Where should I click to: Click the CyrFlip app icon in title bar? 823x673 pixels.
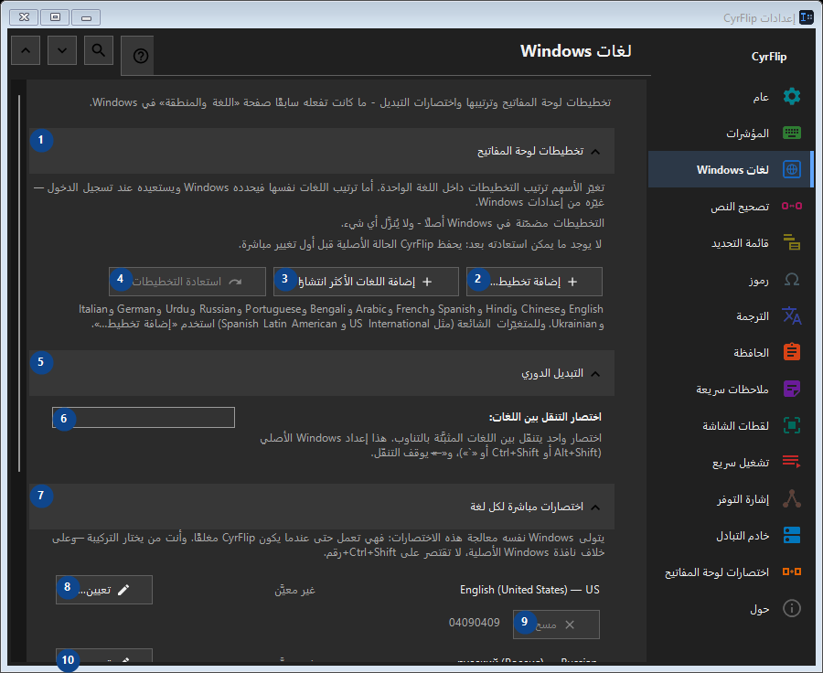(807, 18)
